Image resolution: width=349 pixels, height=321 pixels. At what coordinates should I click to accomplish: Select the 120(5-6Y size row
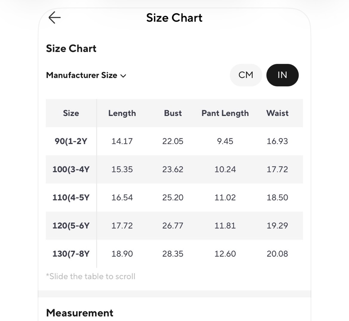click(174, 226)
